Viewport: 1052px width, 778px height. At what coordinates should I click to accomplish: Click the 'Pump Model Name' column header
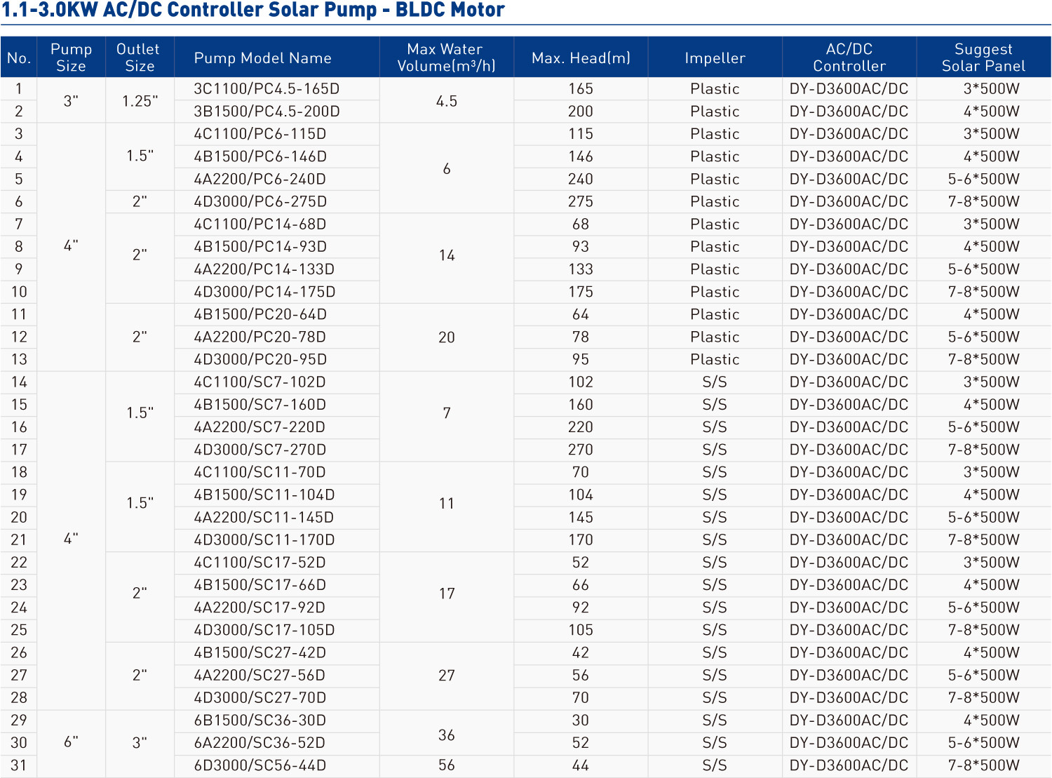click(x=262, y=58)
